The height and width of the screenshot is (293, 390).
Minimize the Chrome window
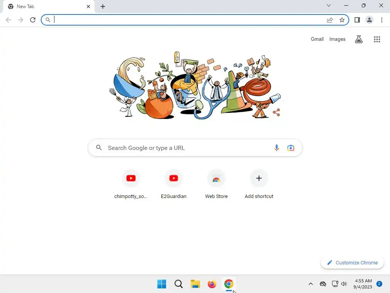pos(346,5)
